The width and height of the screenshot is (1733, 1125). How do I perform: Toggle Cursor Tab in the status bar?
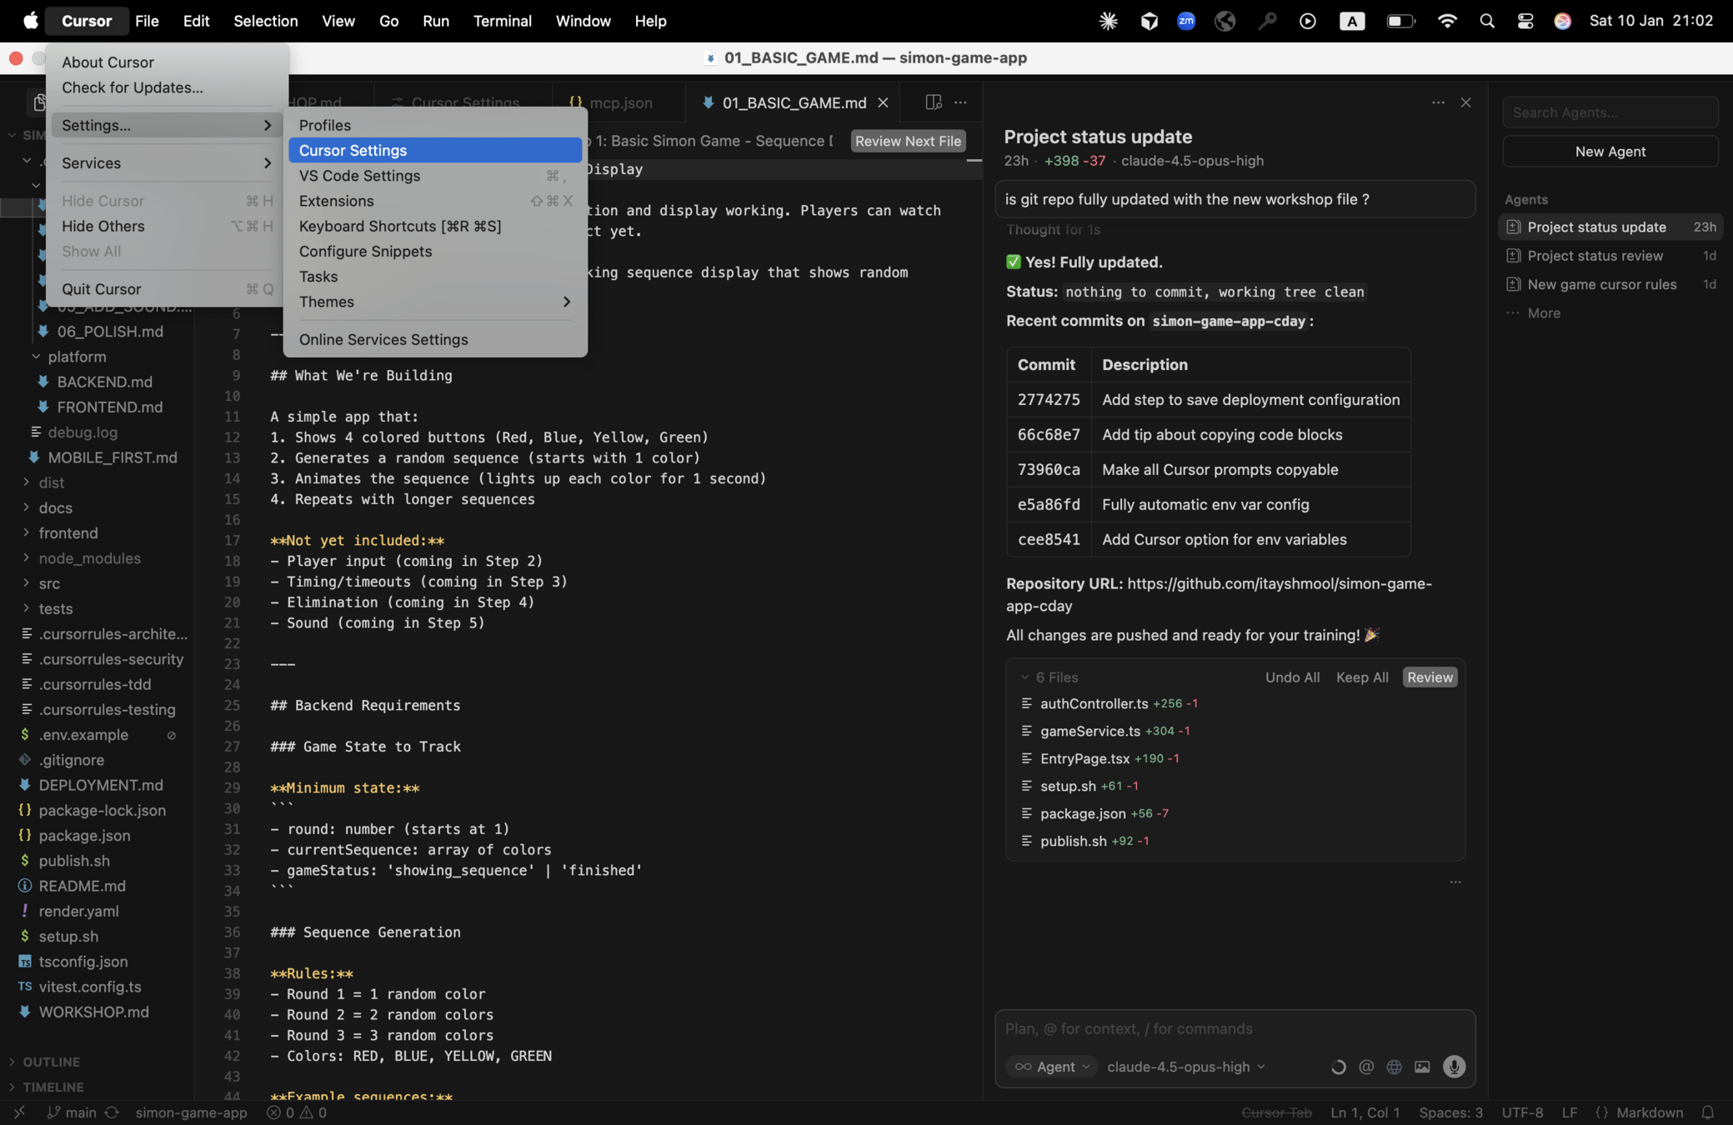pyautogui.click(x=1275, y=1112)
